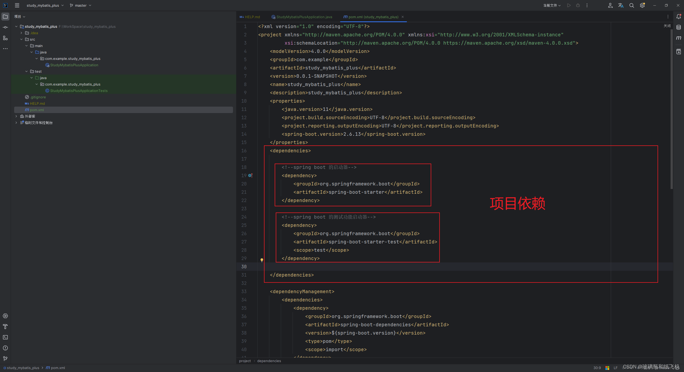Screen dimensions: 684x372
Task: Collapse the src folder
Action: pos(21,39)
